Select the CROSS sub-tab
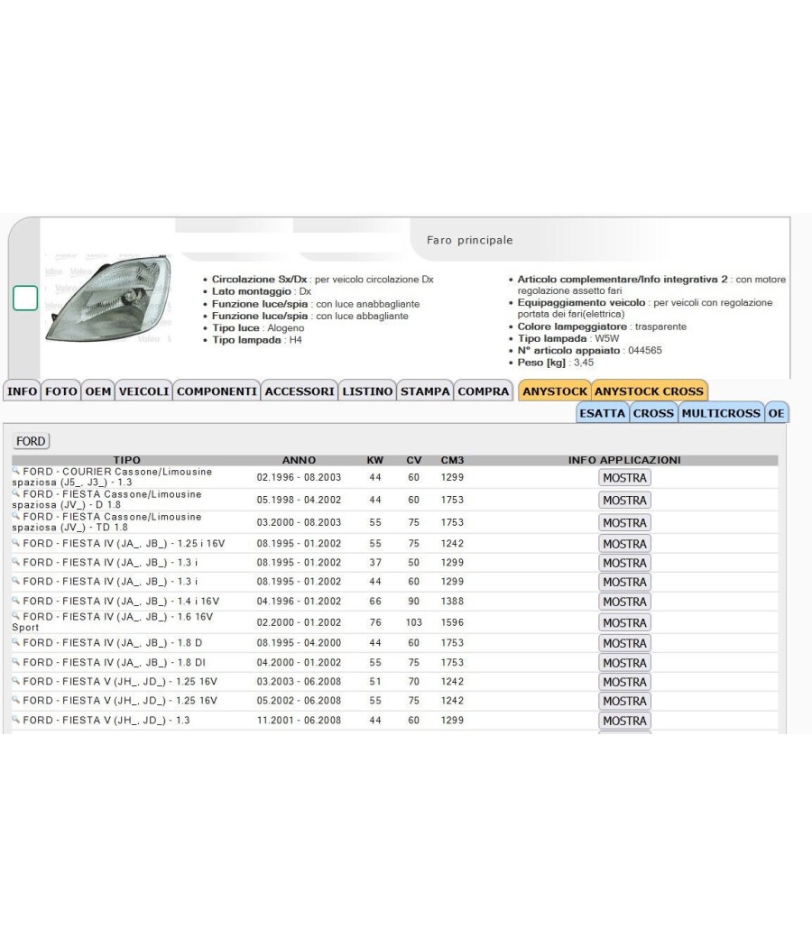Screen dimensions: 812x947 click(x=653, y=413)
